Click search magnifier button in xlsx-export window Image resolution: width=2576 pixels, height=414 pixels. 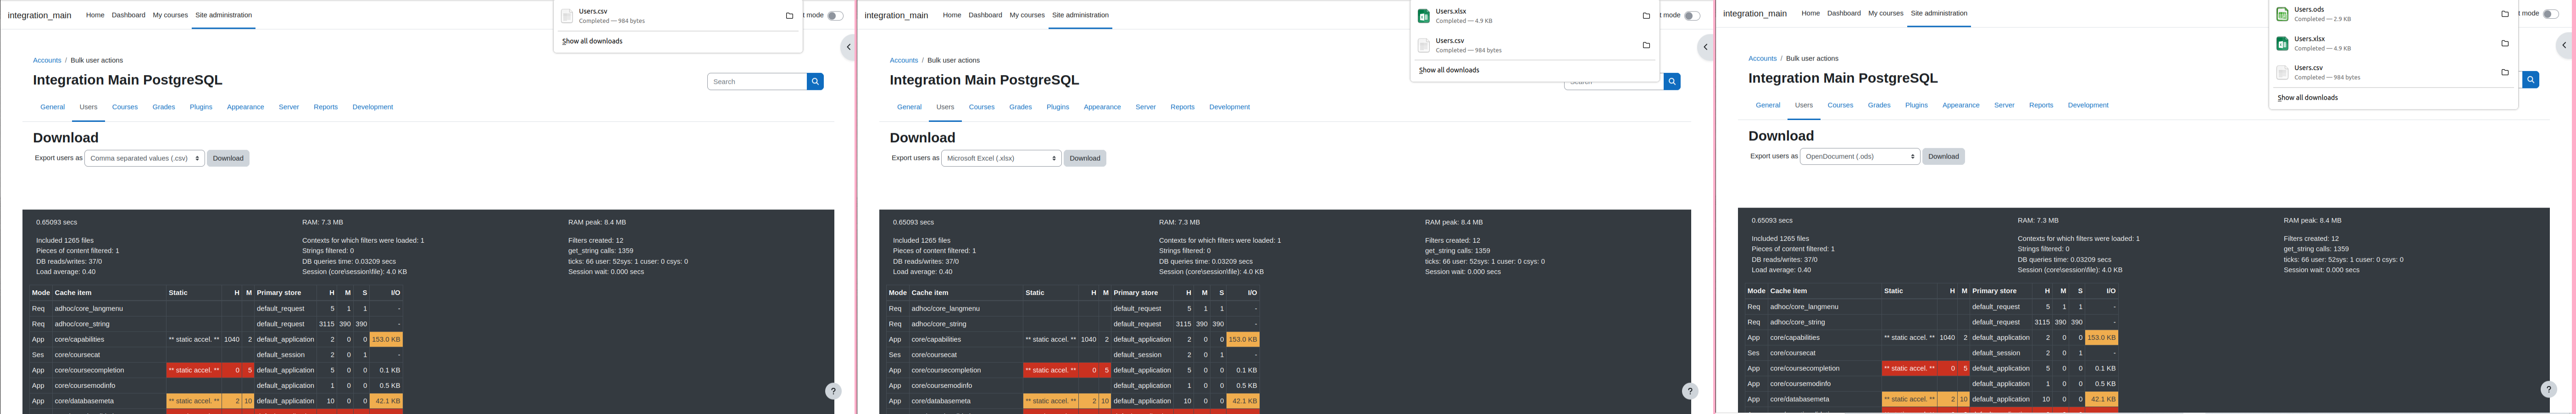(x=1672, y=82)
